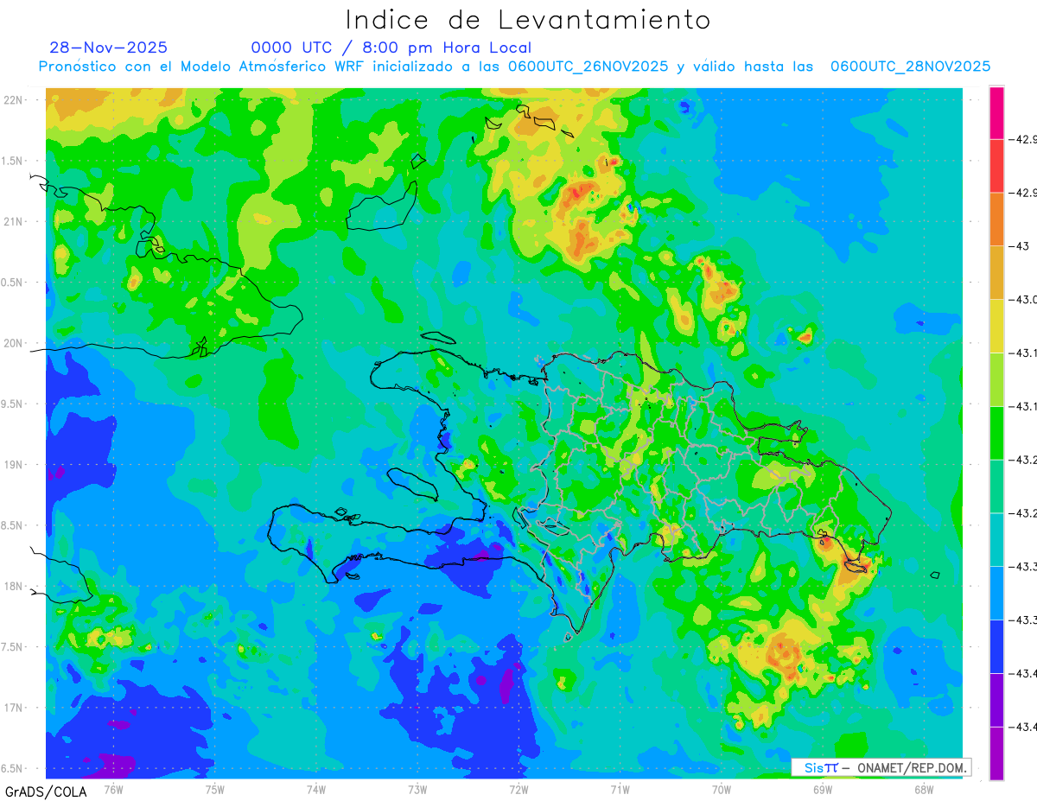Select the 70W longitude axis label
This screenshot has height=801, width=1037.
[722, 789]
